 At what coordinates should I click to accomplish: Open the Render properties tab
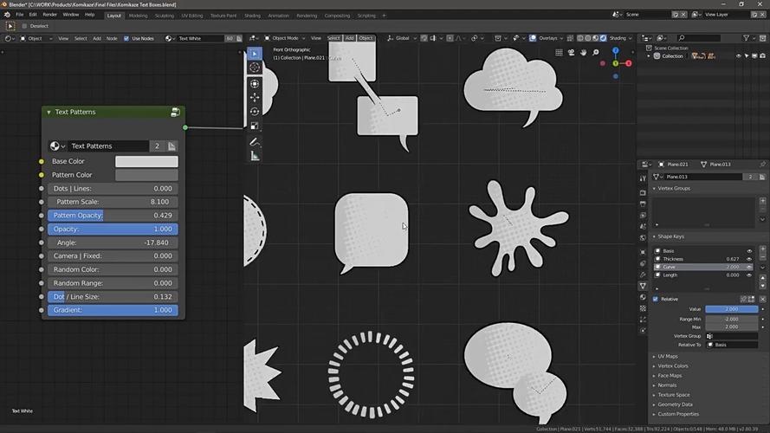pos(643,192)
